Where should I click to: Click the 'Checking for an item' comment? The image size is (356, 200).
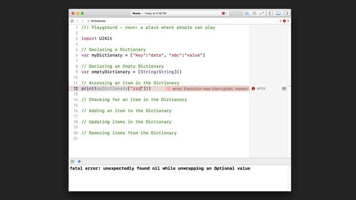pos(134,99)
